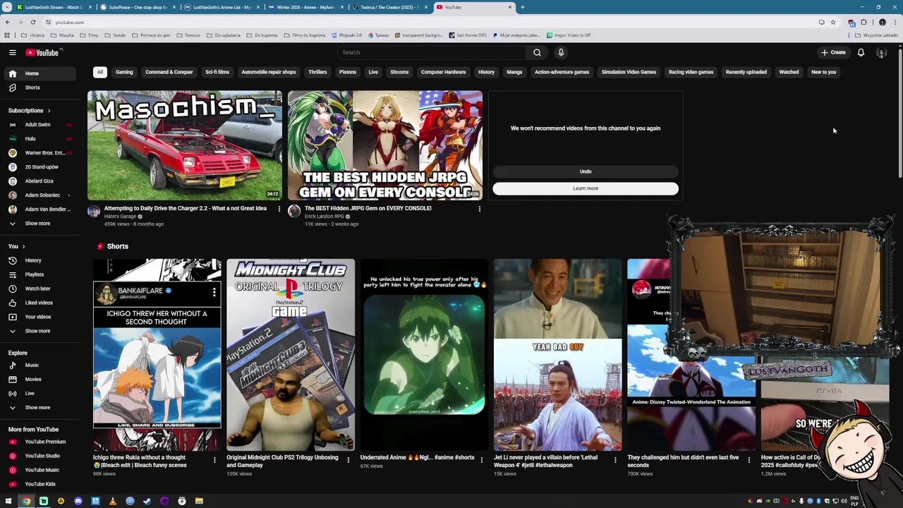The width and height of the screenshot is (903, 508).
Task: Open the Ichigo Bleach short thumbnail
Action: tap(157, 355)
